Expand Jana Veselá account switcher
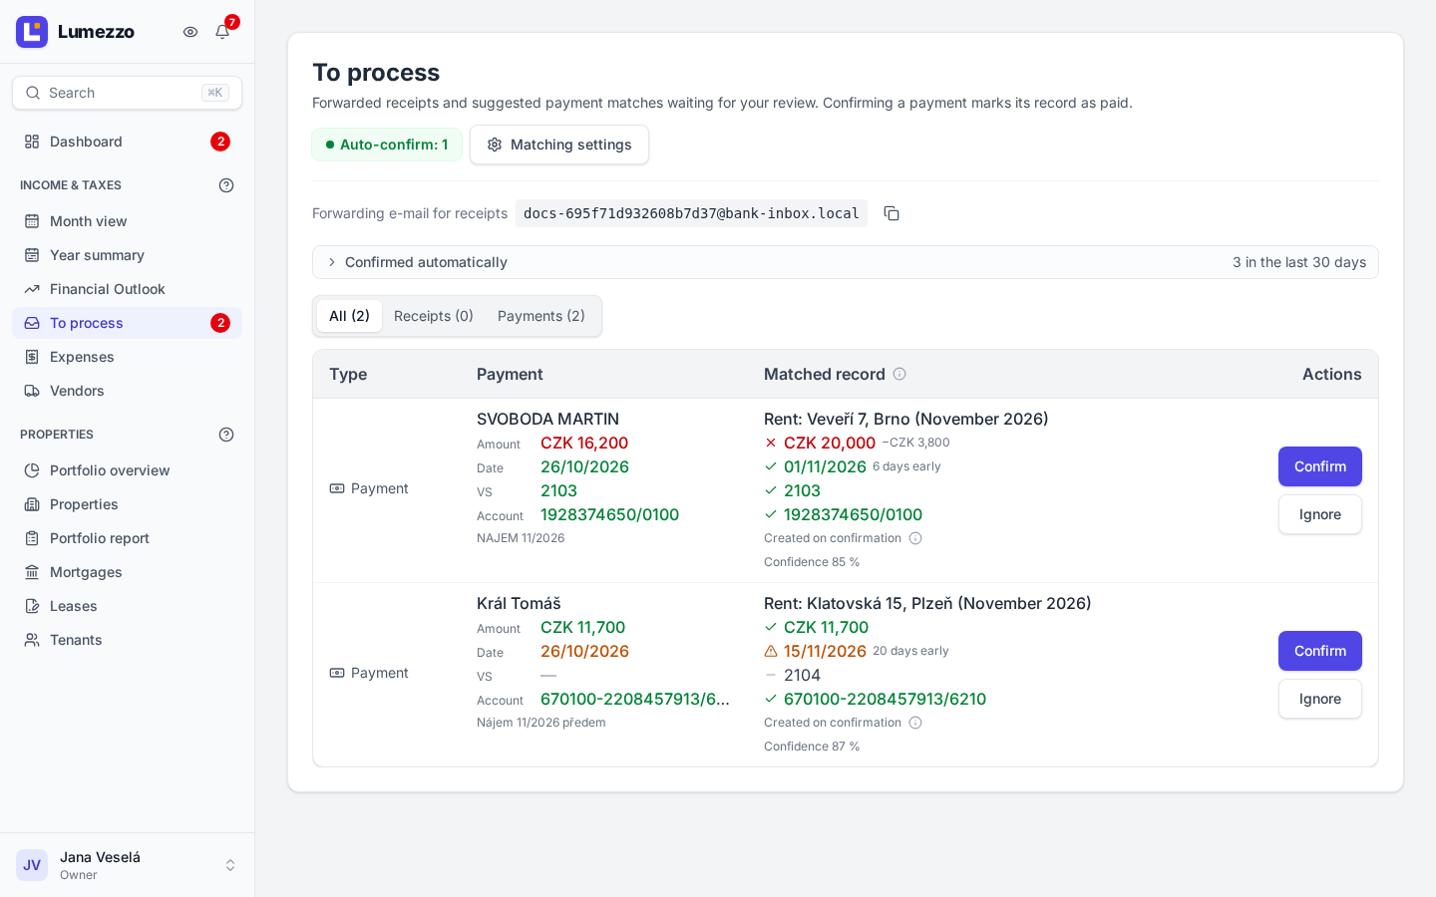Screen dimensions: 1436x897 tap(127, 865)
